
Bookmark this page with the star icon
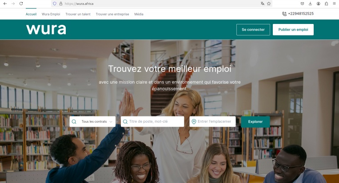[x=269, y=4]
